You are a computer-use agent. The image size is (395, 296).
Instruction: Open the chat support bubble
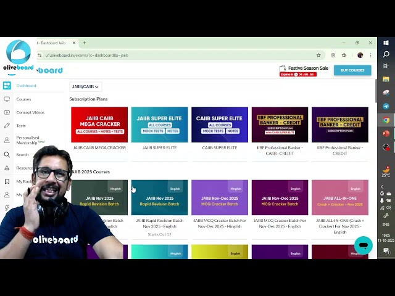click(x=364, y=245)
